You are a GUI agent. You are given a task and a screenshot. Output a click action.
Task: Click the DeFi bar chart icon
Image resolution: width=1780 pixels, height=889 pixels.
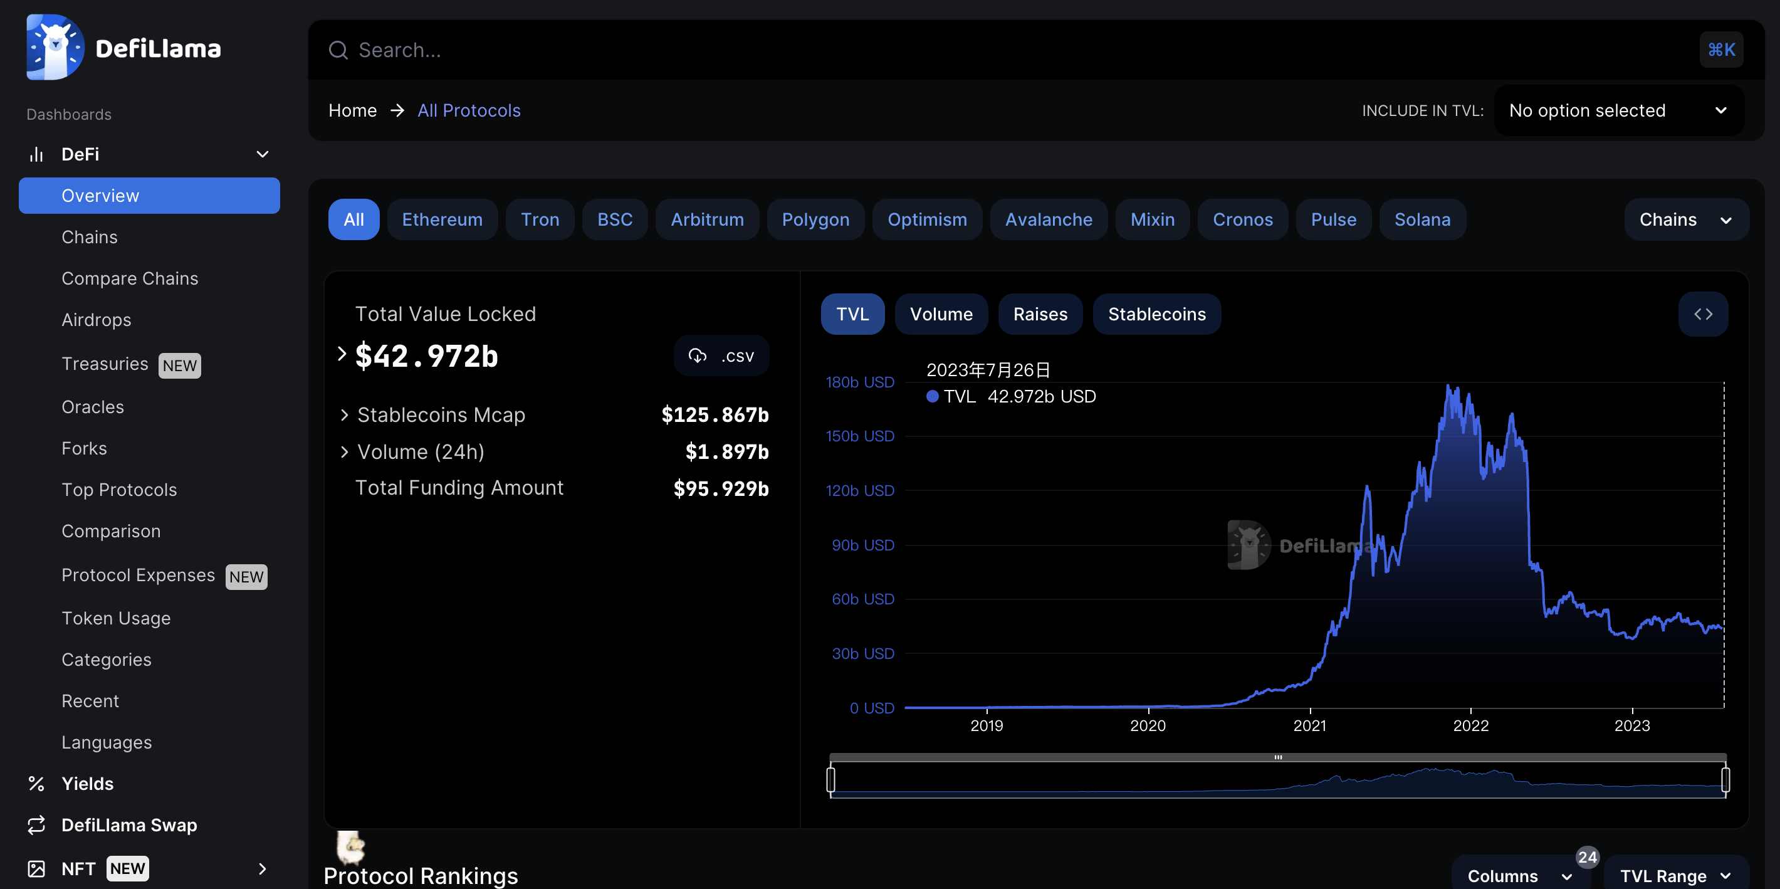tap(36, 154)
